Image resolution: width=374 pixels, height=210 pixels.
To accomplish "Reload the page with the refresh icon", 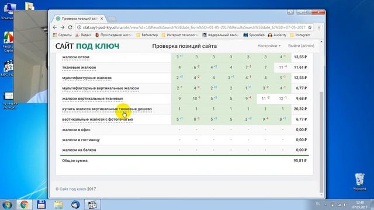I will pyautogui.click(x=70, y=27).
